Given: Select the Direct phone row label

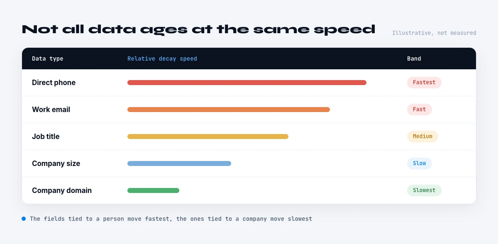Looking at the screenshot, I should pos(54,83).
